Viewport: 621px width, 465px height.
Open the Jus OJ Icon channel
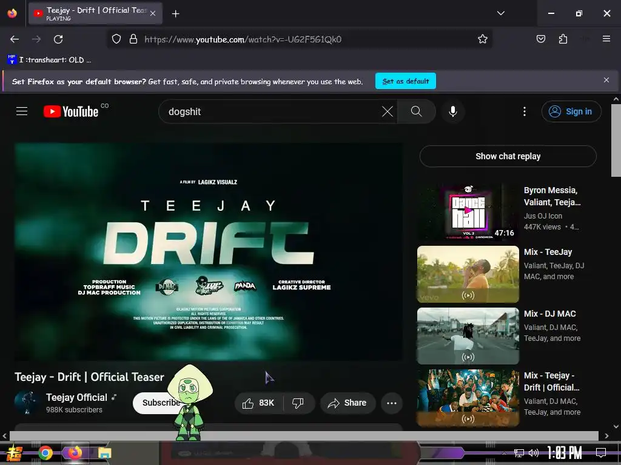[543, 216]
